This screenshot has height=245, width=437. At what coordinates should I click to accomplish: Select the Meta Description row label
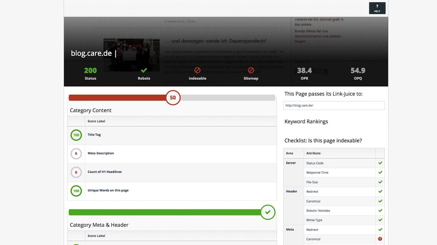pyautogui.click(x=101, y=153)
